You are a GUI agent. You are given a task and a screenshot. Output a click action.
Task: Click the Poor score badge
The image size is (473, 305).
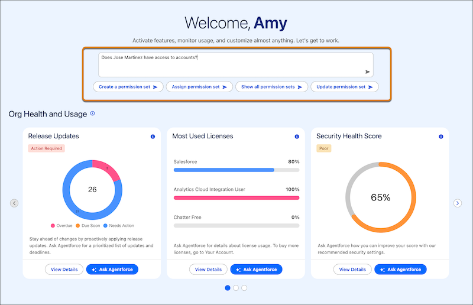(x=323, y=148)
